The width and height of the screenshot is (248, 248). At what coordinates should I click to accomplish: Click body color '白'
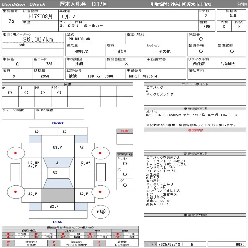click(18, 64)
